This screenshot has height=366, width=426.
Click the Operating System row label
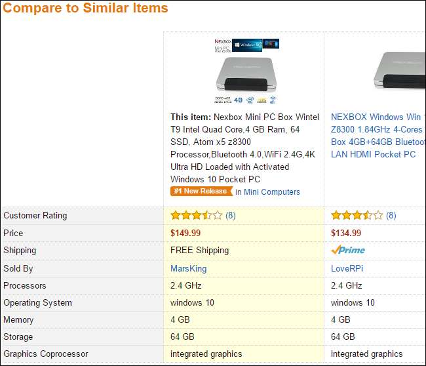tap(38, 302)
